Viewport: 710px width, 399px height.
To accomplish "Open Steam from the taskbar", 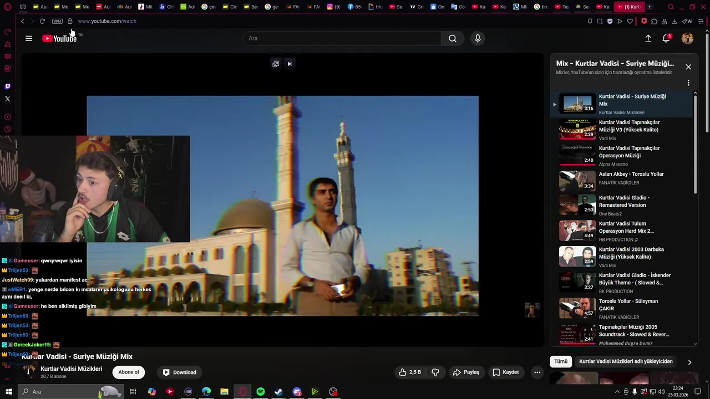I will point(278,392).
